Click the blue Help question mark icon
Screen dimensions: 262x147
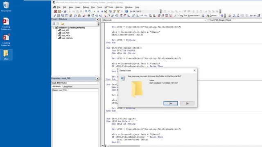[126, 11]
